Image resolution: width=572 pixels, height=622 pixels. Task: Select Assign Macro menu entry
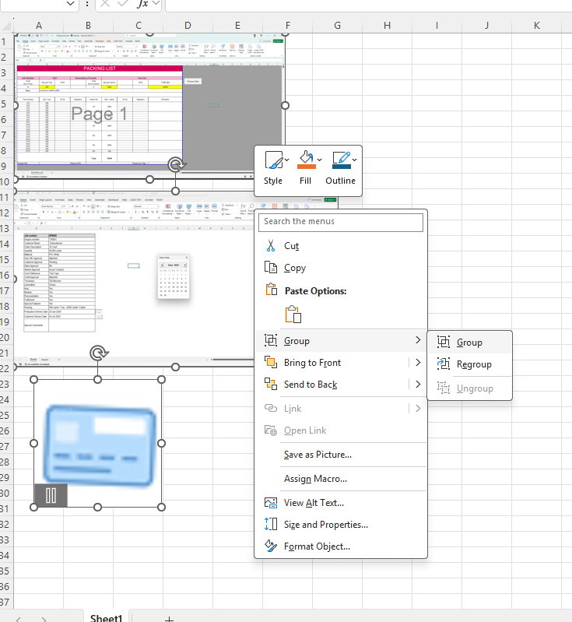click(341, 479)
